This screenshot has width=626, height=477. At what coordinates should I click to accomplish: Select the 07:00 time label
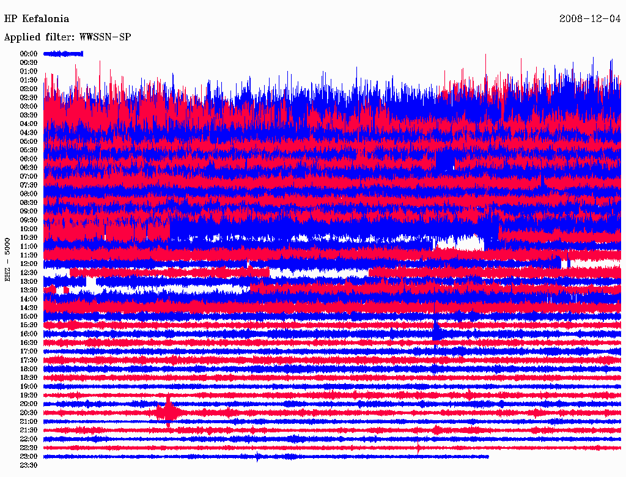[x=29, y=177]
